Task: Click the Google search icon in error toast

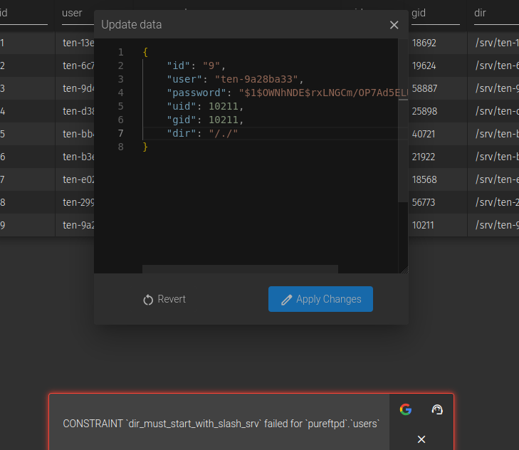Action: coord(405,409)
